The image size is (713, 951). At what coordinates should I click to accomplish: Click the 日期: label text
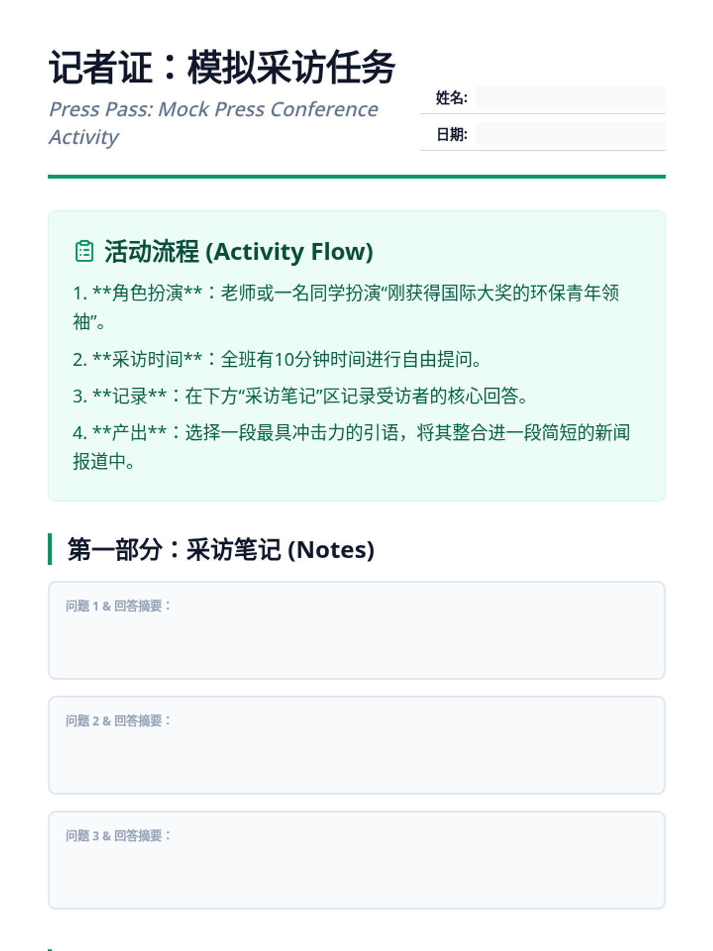pos(452,135)
